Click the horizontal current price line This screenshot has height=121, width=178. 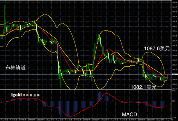[86, 74]
